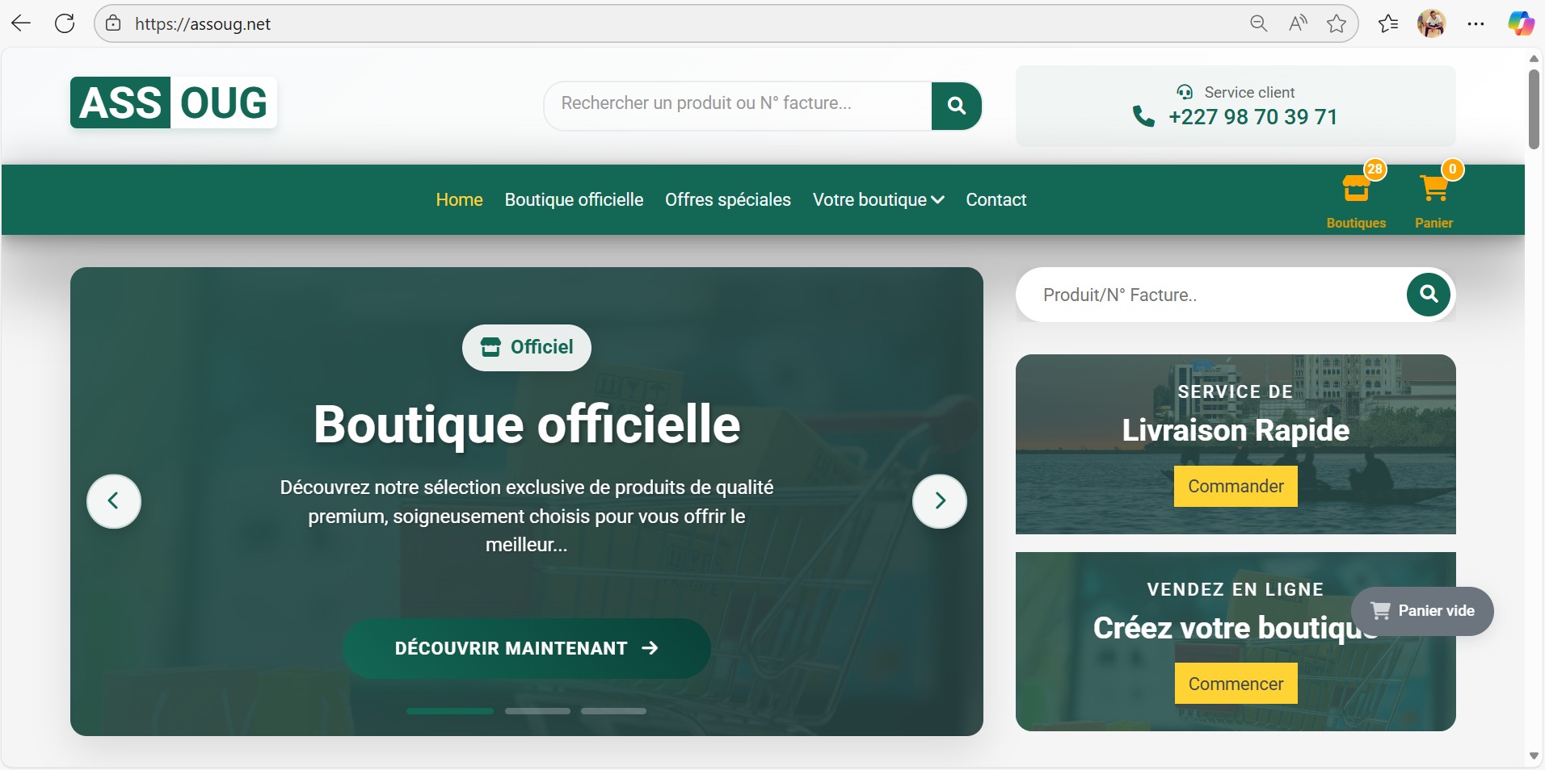Open the Contact menu item
The width and height of the screenshot is (1545, 770).
[996, 199]
